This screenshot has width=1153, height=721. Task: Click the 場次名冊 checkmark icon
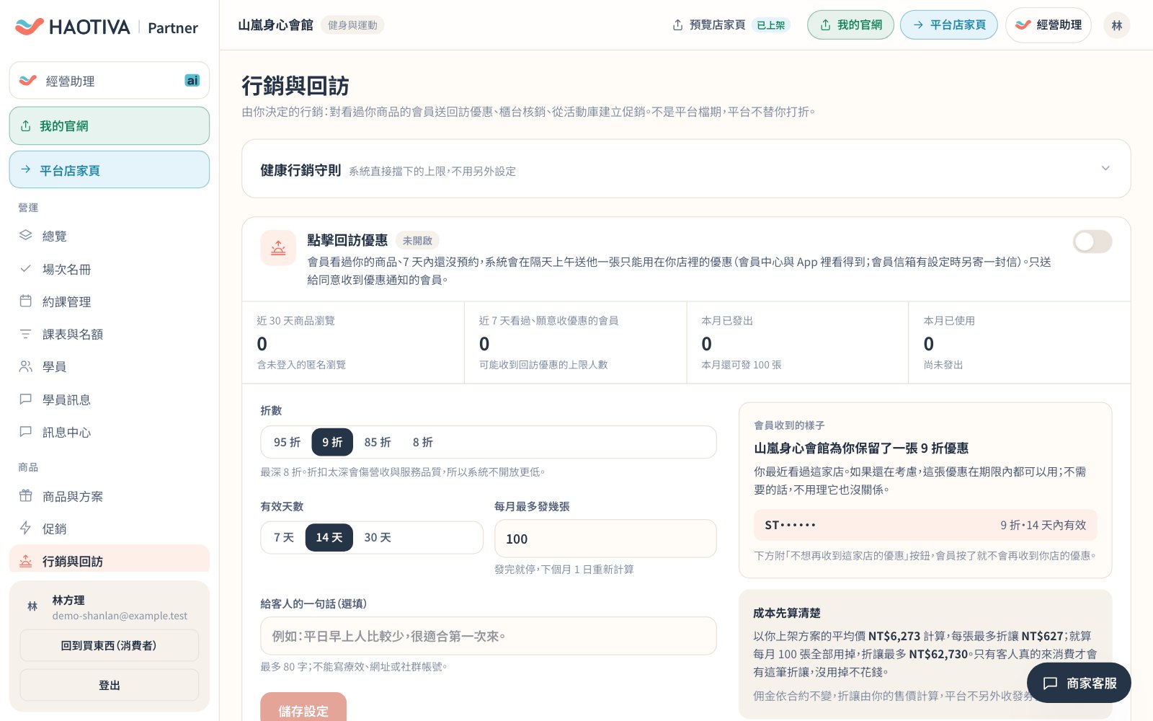coord(26,268)
